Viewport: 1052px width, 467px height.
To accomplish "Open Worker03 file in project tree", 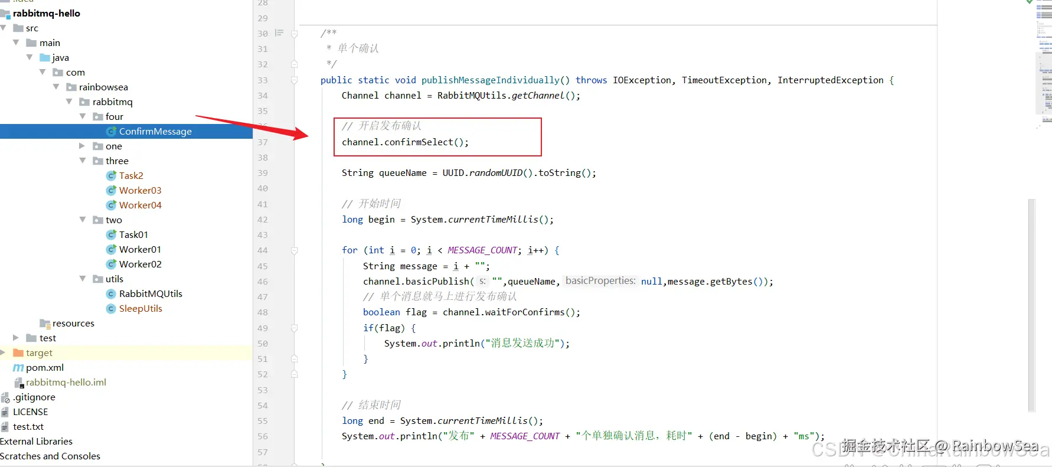I will [140, 190].
